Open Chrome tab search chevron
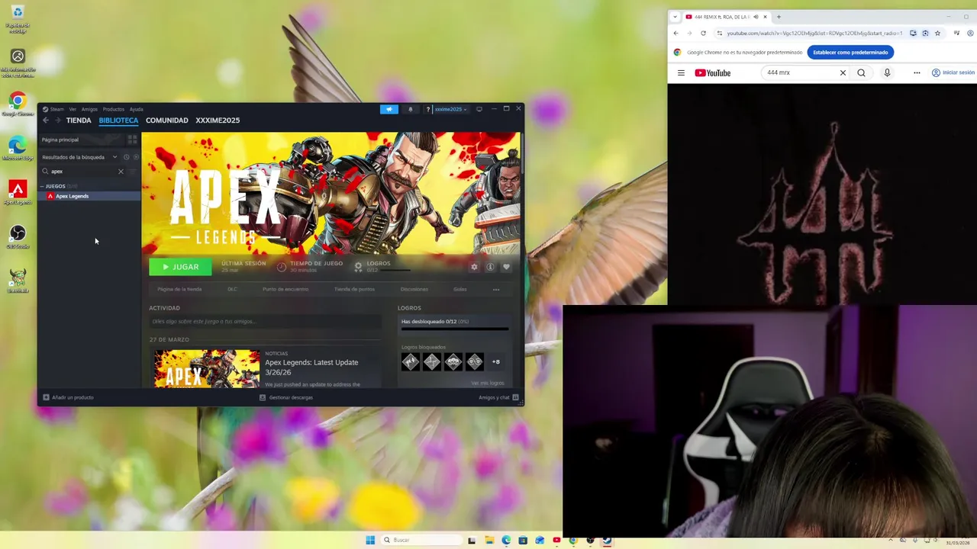This screenshot has width=977, height=549. click(x=675, y=17)
